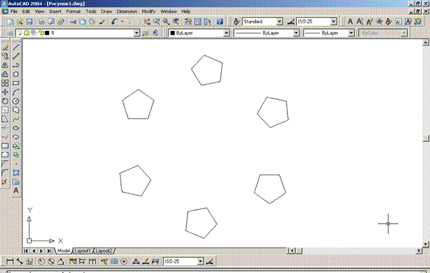The width and height of the screenshot is (430, 273).
Task: Select the Move tool
Action: (5, 92)
